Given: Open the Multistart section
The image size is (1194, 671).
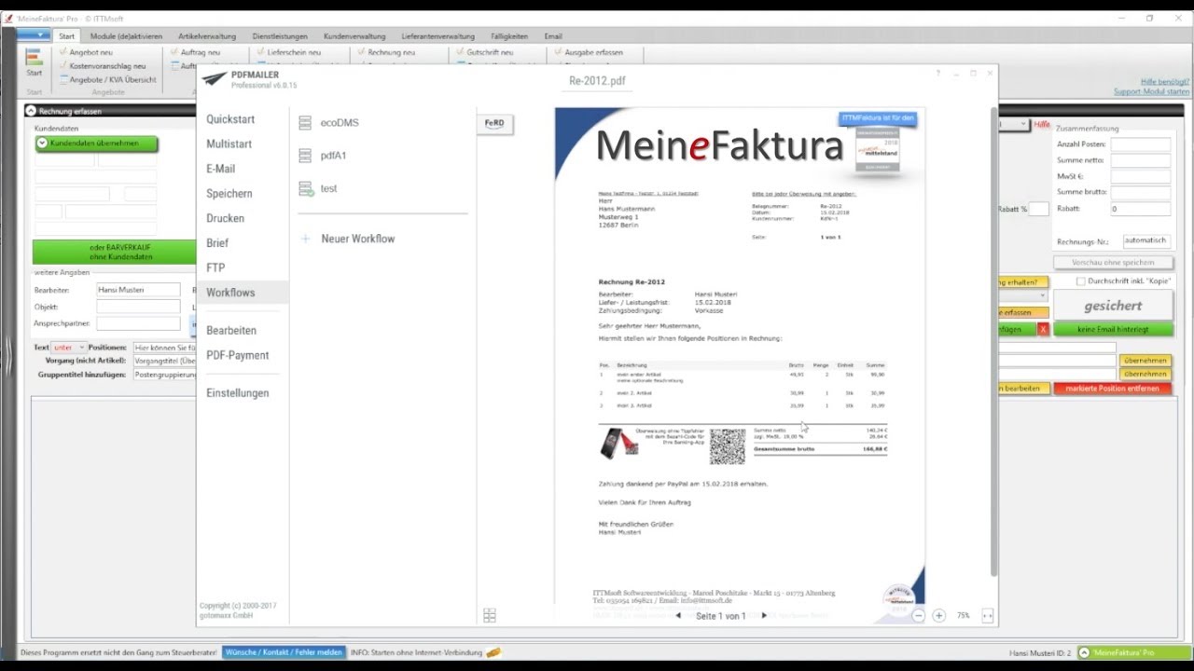Looking at the screenshot, I should pos(229,144).
